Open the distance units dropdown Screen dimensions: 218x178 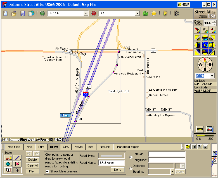tap(183, 166)
